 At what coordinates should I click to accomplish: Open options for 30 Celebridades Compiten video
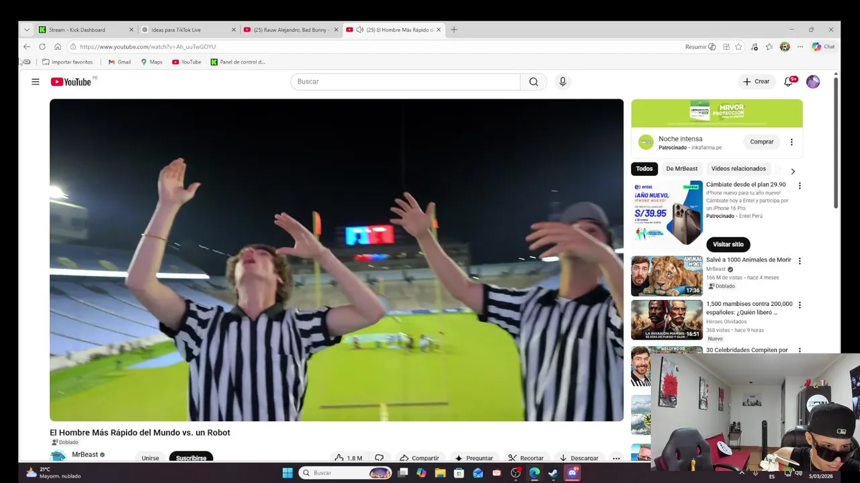coord(799,350)
